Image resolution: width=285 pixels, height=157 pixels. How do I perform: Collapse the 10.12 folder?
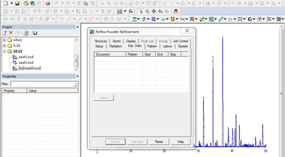tap(4, 51)
